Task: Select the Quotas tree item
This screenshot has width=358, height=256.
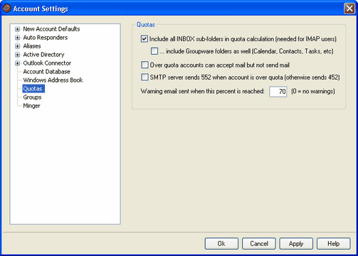Action: pyautogui.click(x=33, y=89)
